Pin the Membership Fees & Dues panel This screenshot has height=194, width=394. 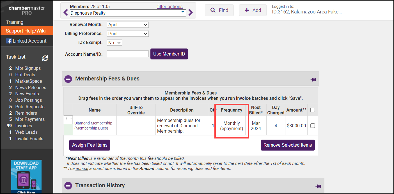313,80
